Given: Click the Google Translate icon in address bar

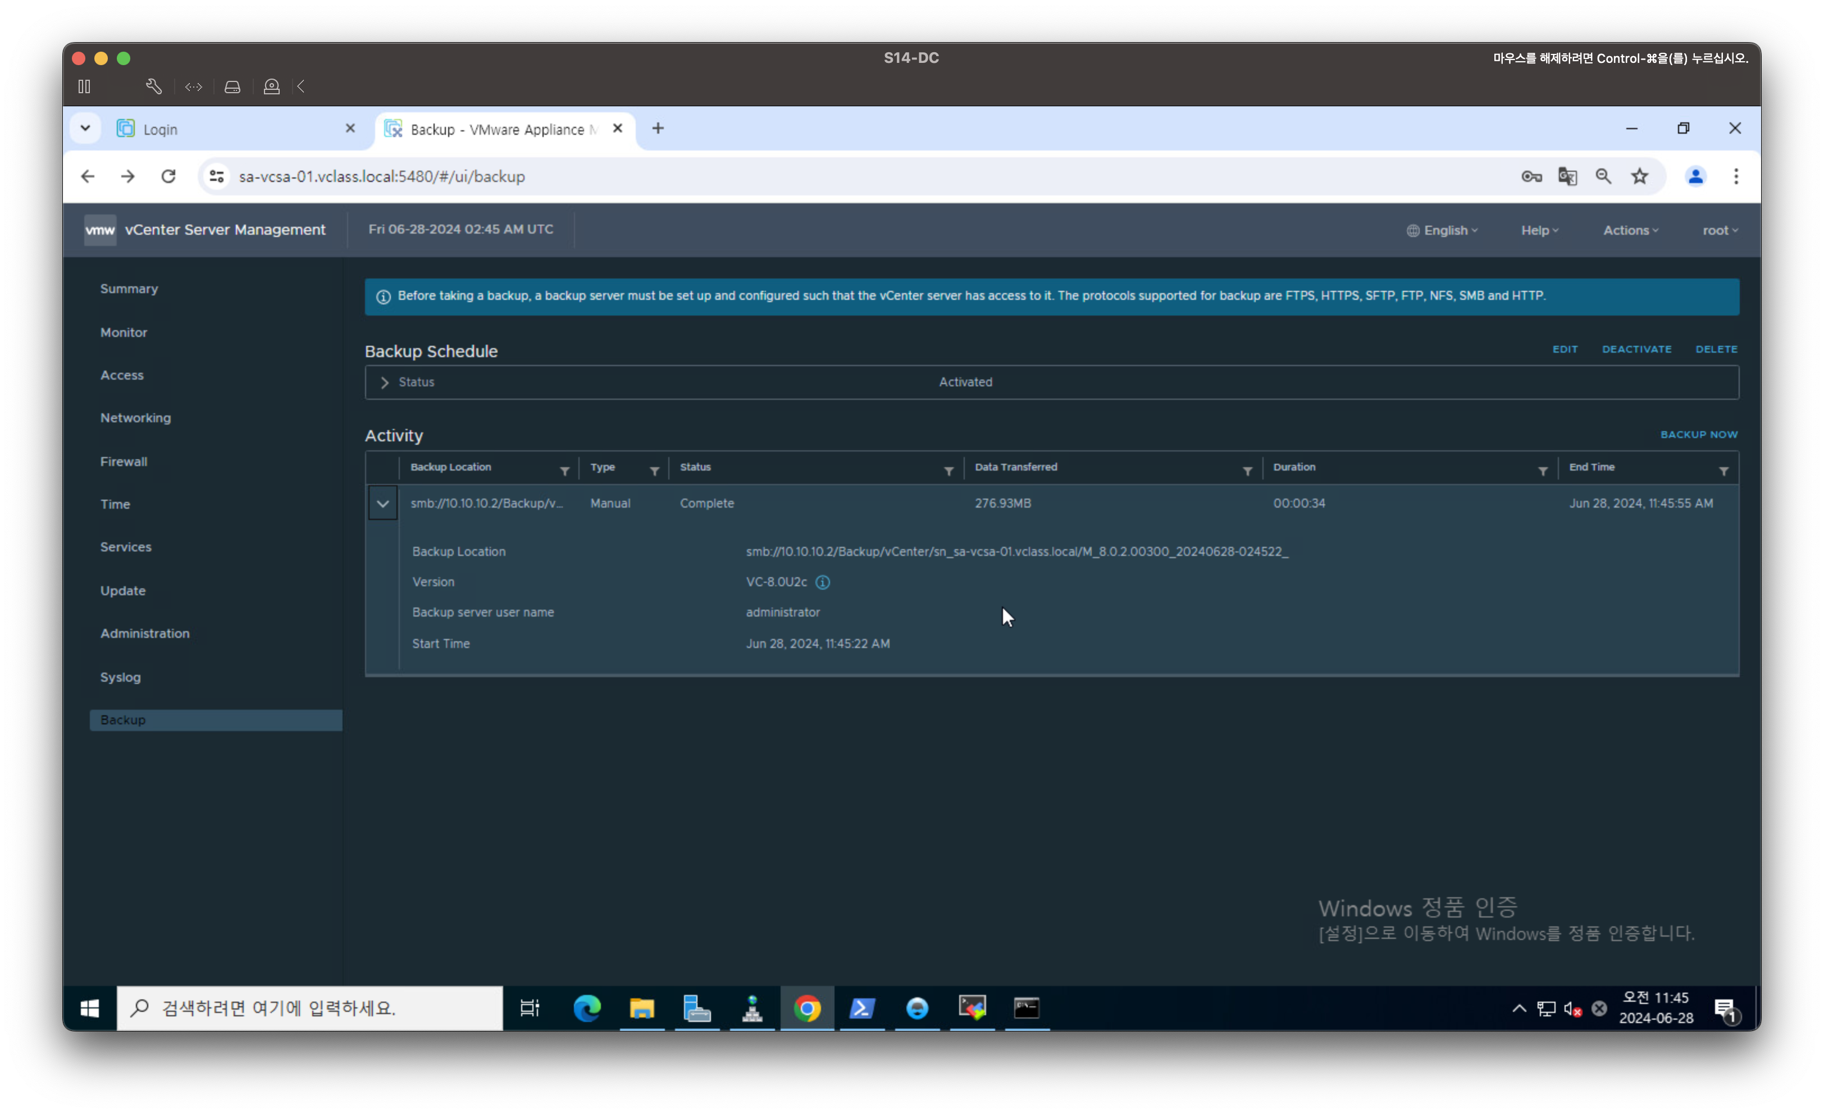Looking at the screenshot, I should pyautogui.click(x=1567, y=176).
